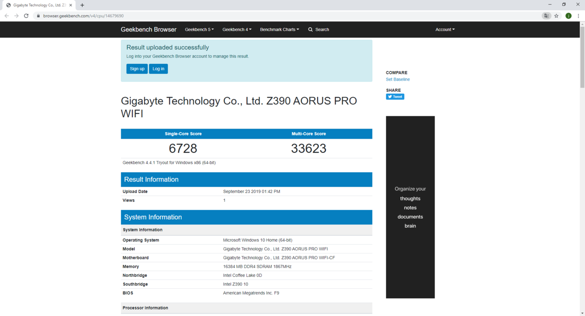Click the Microsoft Windows 10 Home value

258,240
